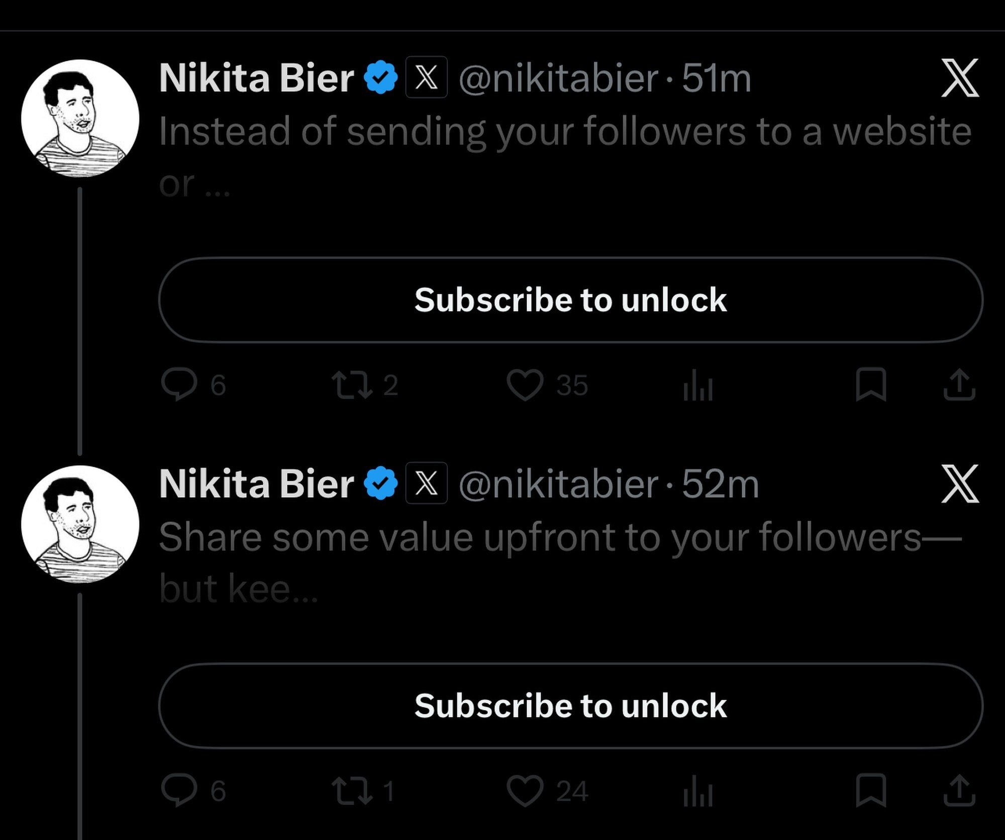Bookmark the 52m Nikita Bier post
This screenshot has width=1005, height=840.
point(870,791)
